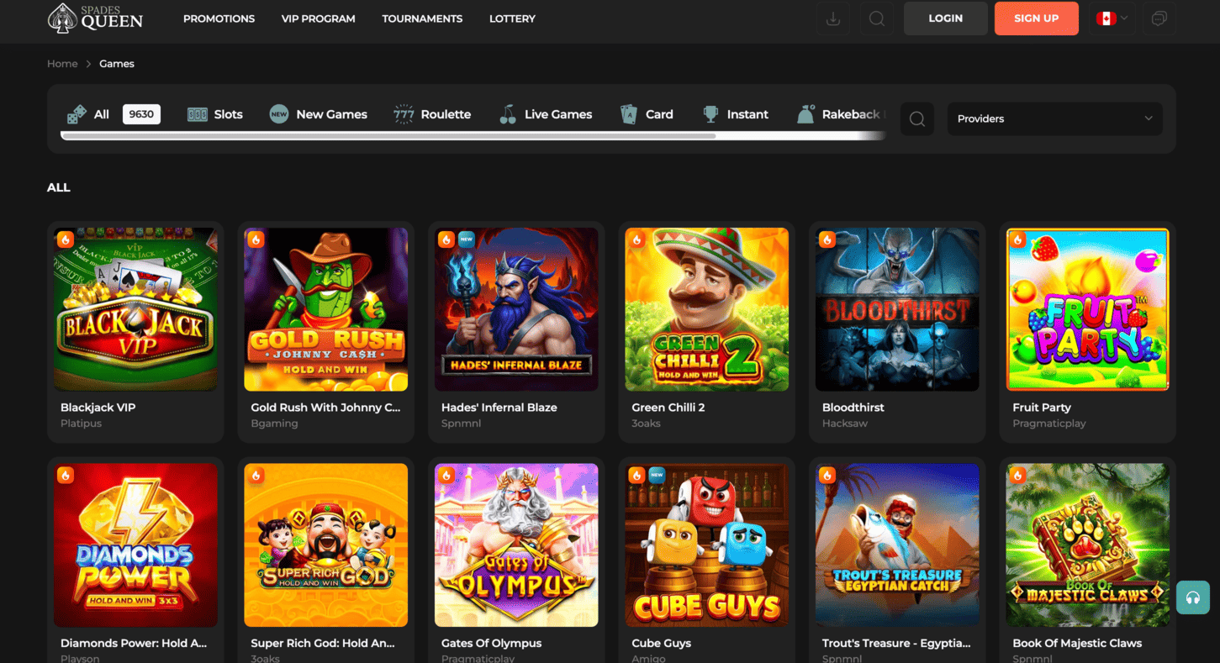Open the Diamonds Power game thumbnail
Image resolution: width=1220 pixels, height=663 pixels.
pos(135,545)
